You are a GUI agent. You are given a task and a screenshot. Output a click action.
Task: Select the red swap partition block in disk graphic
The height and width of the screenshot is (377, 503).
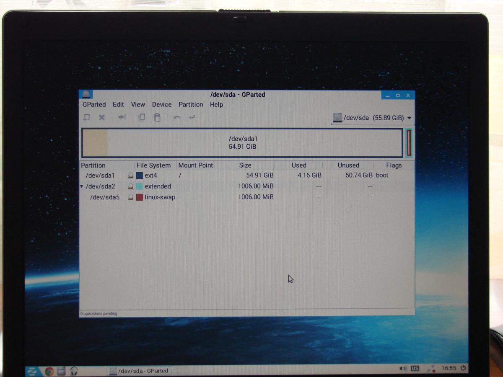[x=409, y=143]
